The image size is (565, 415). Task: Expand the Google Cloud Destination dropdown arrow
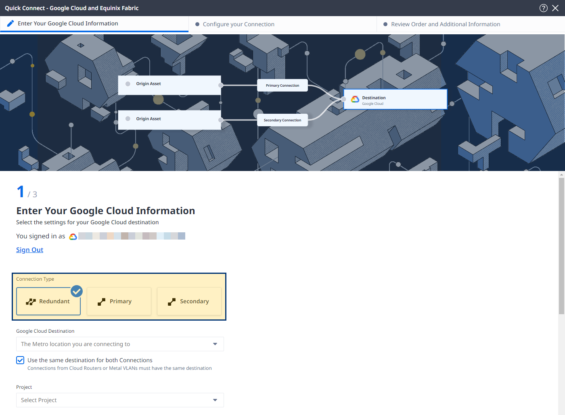(215, 344)
